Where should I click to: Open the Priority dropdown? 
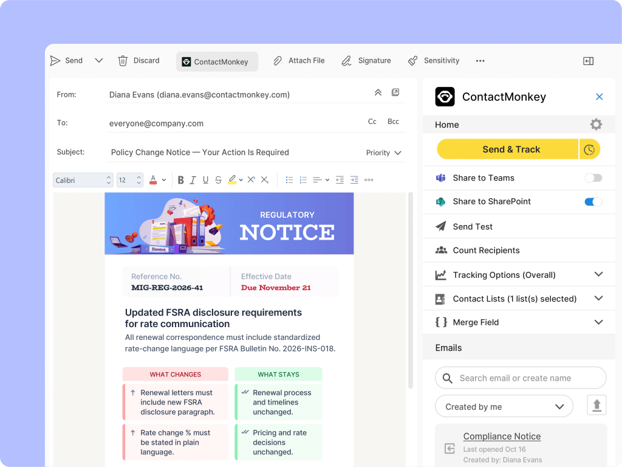pos(384,153)
